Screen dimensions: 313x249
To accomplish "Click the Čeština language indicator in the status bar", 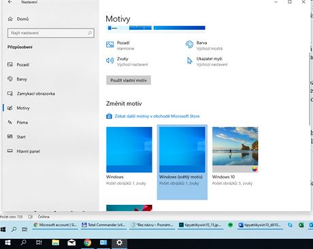I will [x=44, y=216].
